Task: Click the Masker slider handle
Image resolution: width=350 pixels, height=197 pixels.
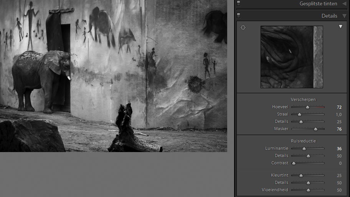Action: 316,129
